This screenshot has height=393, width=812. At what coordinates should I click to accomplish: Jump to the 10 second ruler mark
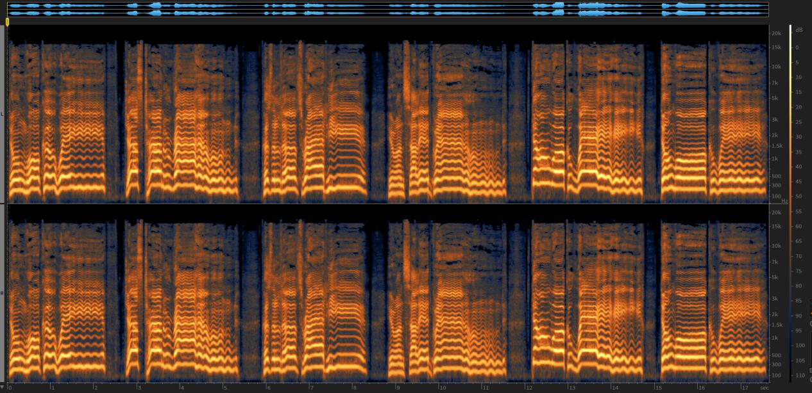click(443, 388)
